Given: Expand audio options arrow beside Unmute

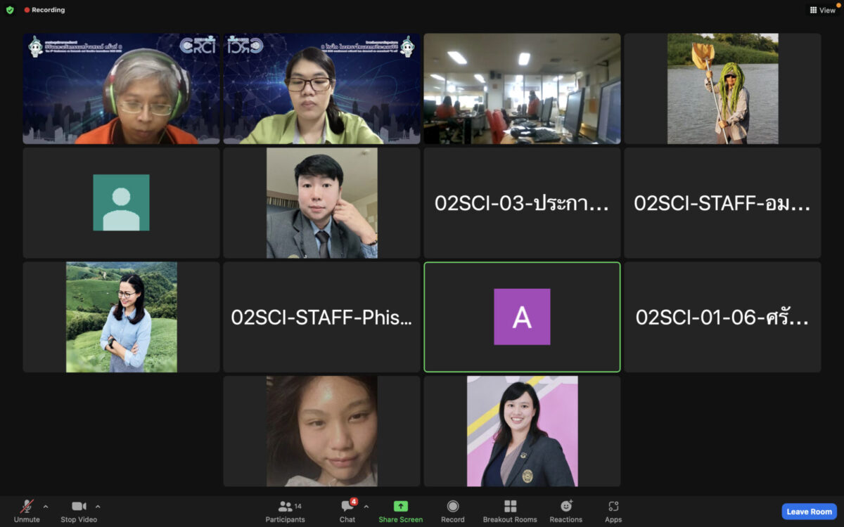Looking at the screenshot, I should 46,506.
